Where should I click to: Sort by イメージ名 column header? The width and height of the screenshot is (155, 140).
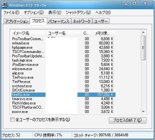click(28, 33)
